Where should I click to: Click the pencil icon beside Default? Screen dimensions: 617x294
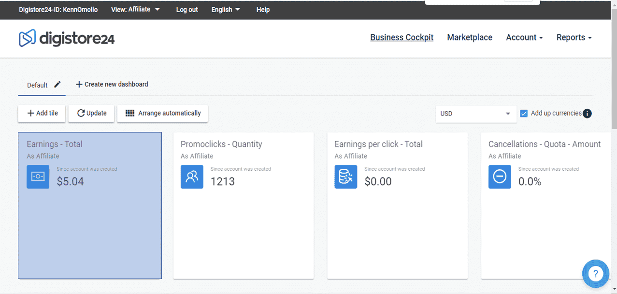pyautogui.click(x=57, y=85)
